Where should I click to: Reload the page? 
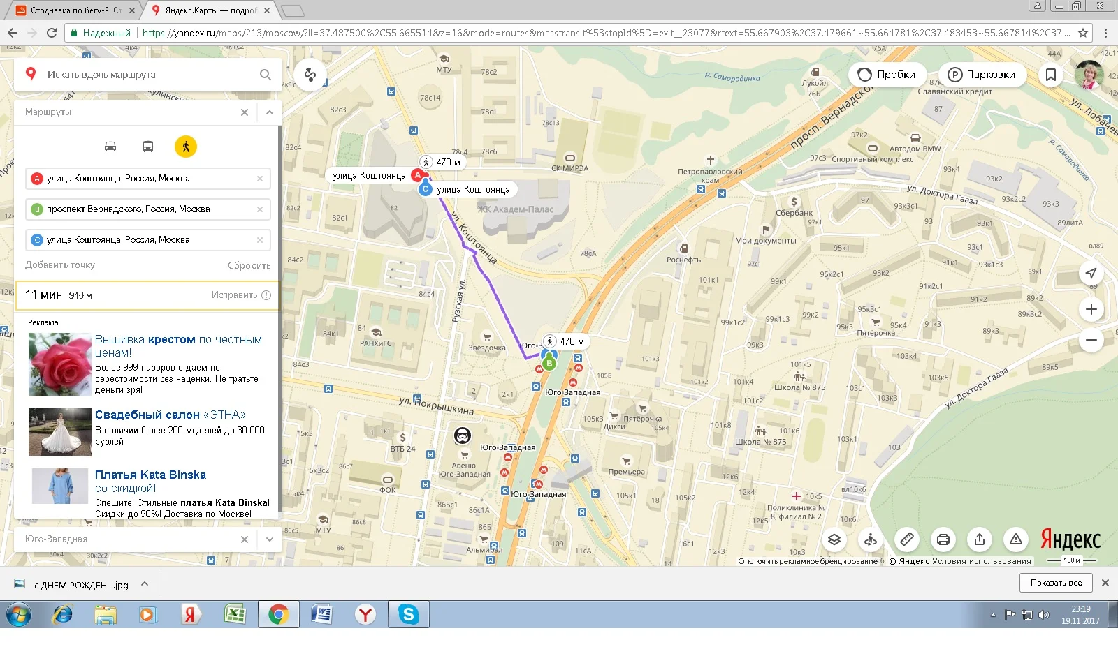[x=51, y=33]
